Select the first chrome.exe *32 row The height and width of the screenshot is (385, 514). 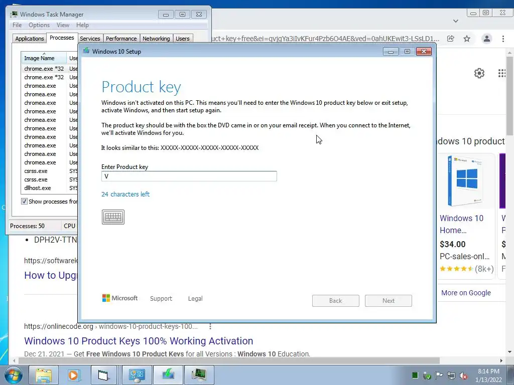tap(49, 69)
